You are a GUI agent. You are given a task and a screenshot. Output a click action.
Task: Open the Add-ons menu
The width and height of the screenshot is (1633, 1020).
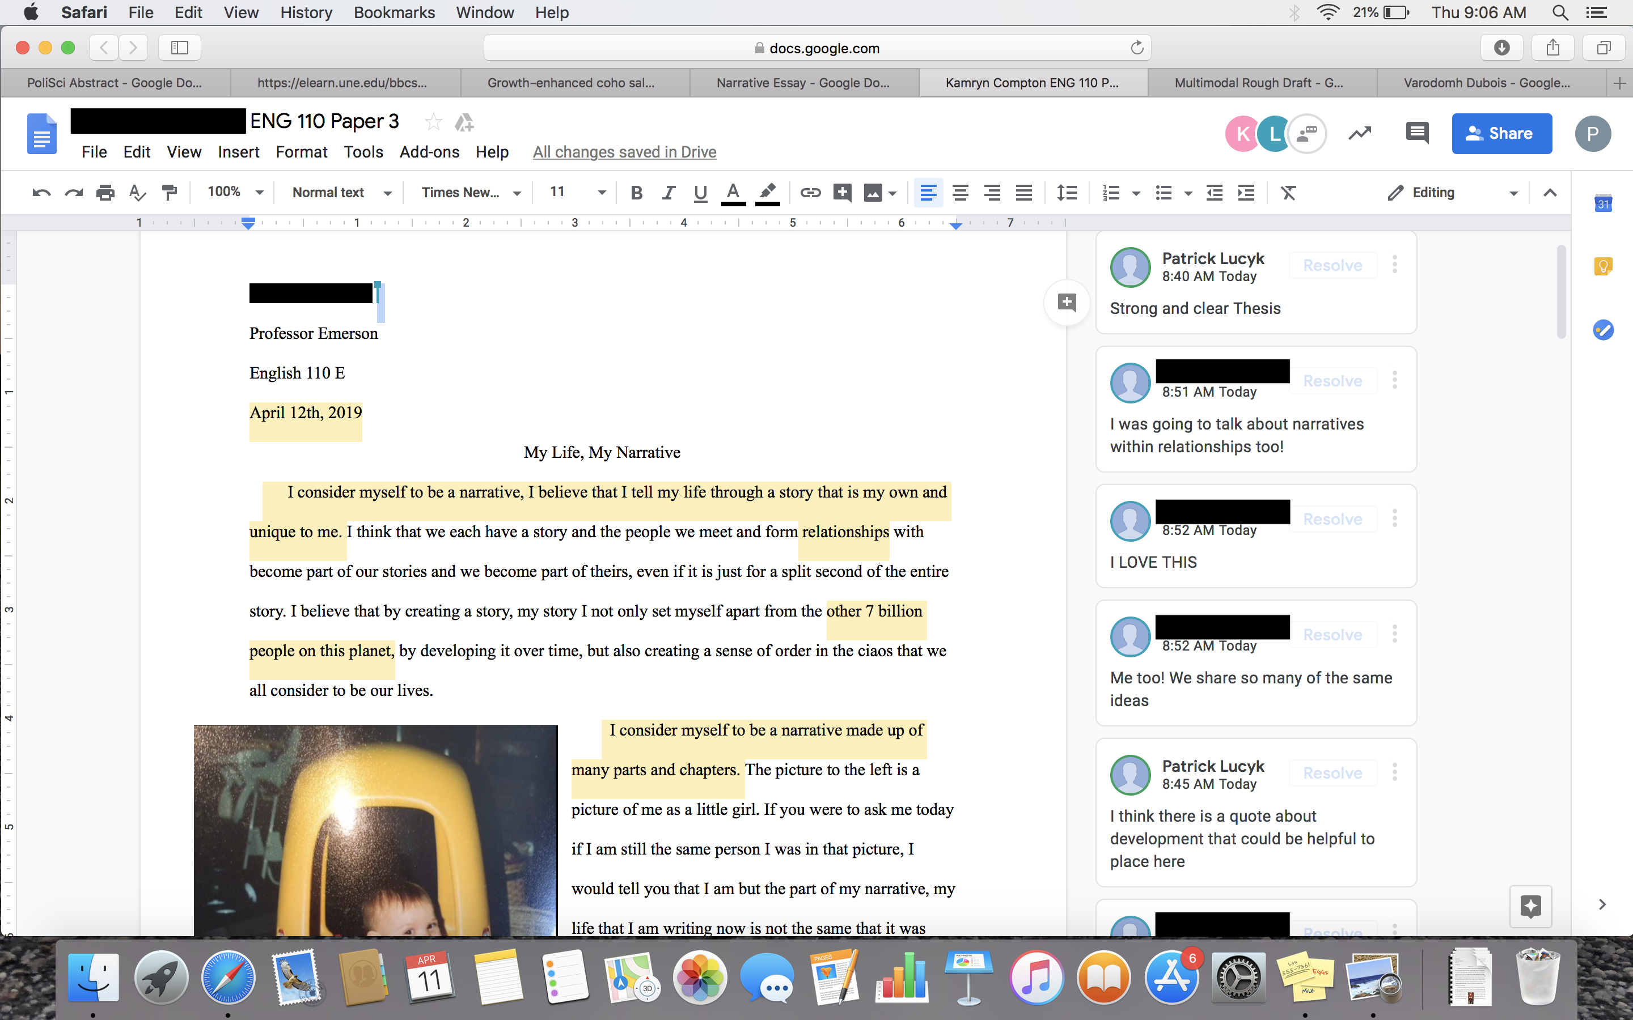[429, 152]
